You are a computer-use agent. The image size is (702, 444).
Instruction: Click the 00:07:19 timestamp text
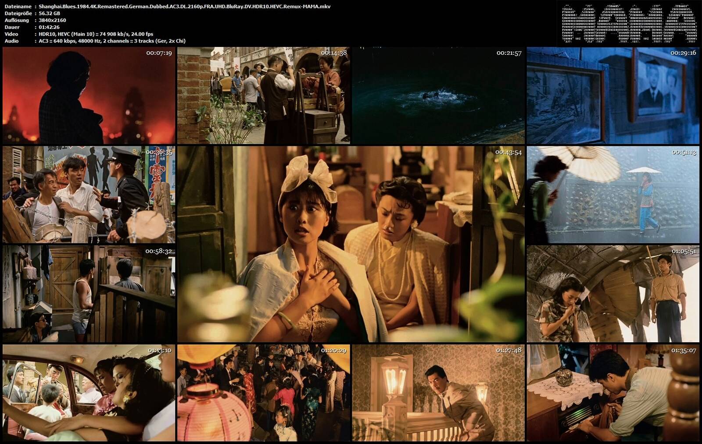(x=159, y=53)
